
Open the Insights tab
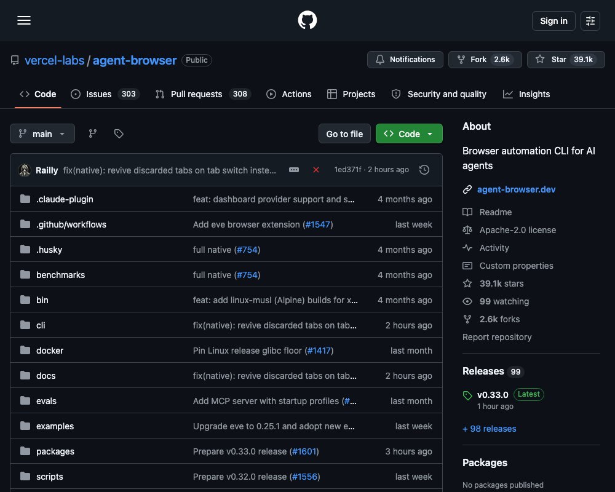(527, 94)
